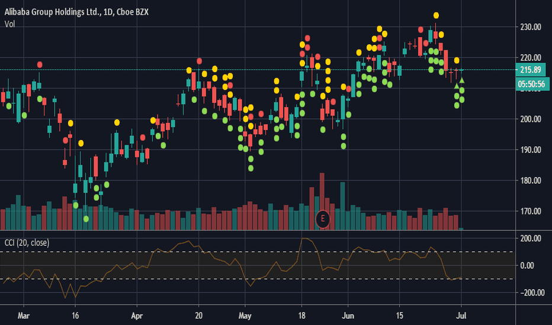
Task: Click the tall teal volume bar before June
Action: pos(342,206)
